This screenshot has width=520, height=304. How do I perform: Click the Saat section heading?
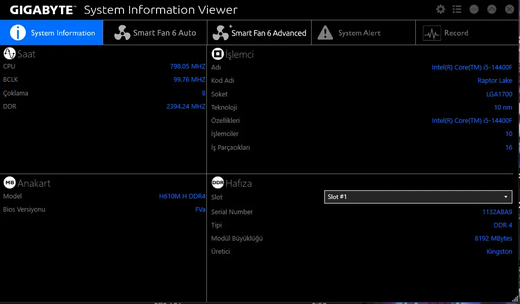coord(26,54)
